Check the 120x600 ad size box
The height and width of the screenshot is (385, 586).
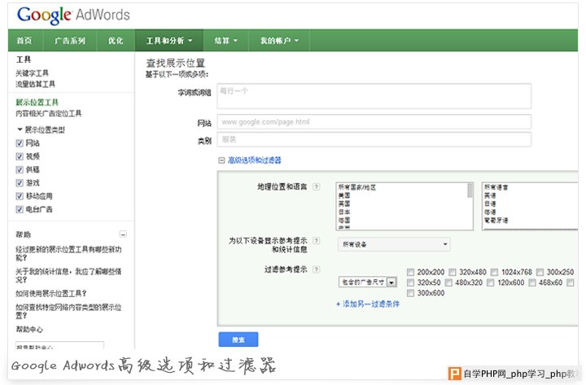point(491,282)
